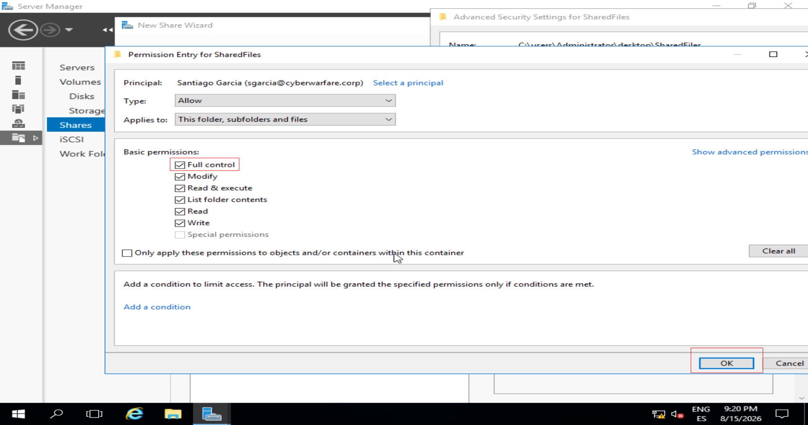Uncheck the Full control permission
Viewport: 808px width, 425px height.
[x=180, y=165]
